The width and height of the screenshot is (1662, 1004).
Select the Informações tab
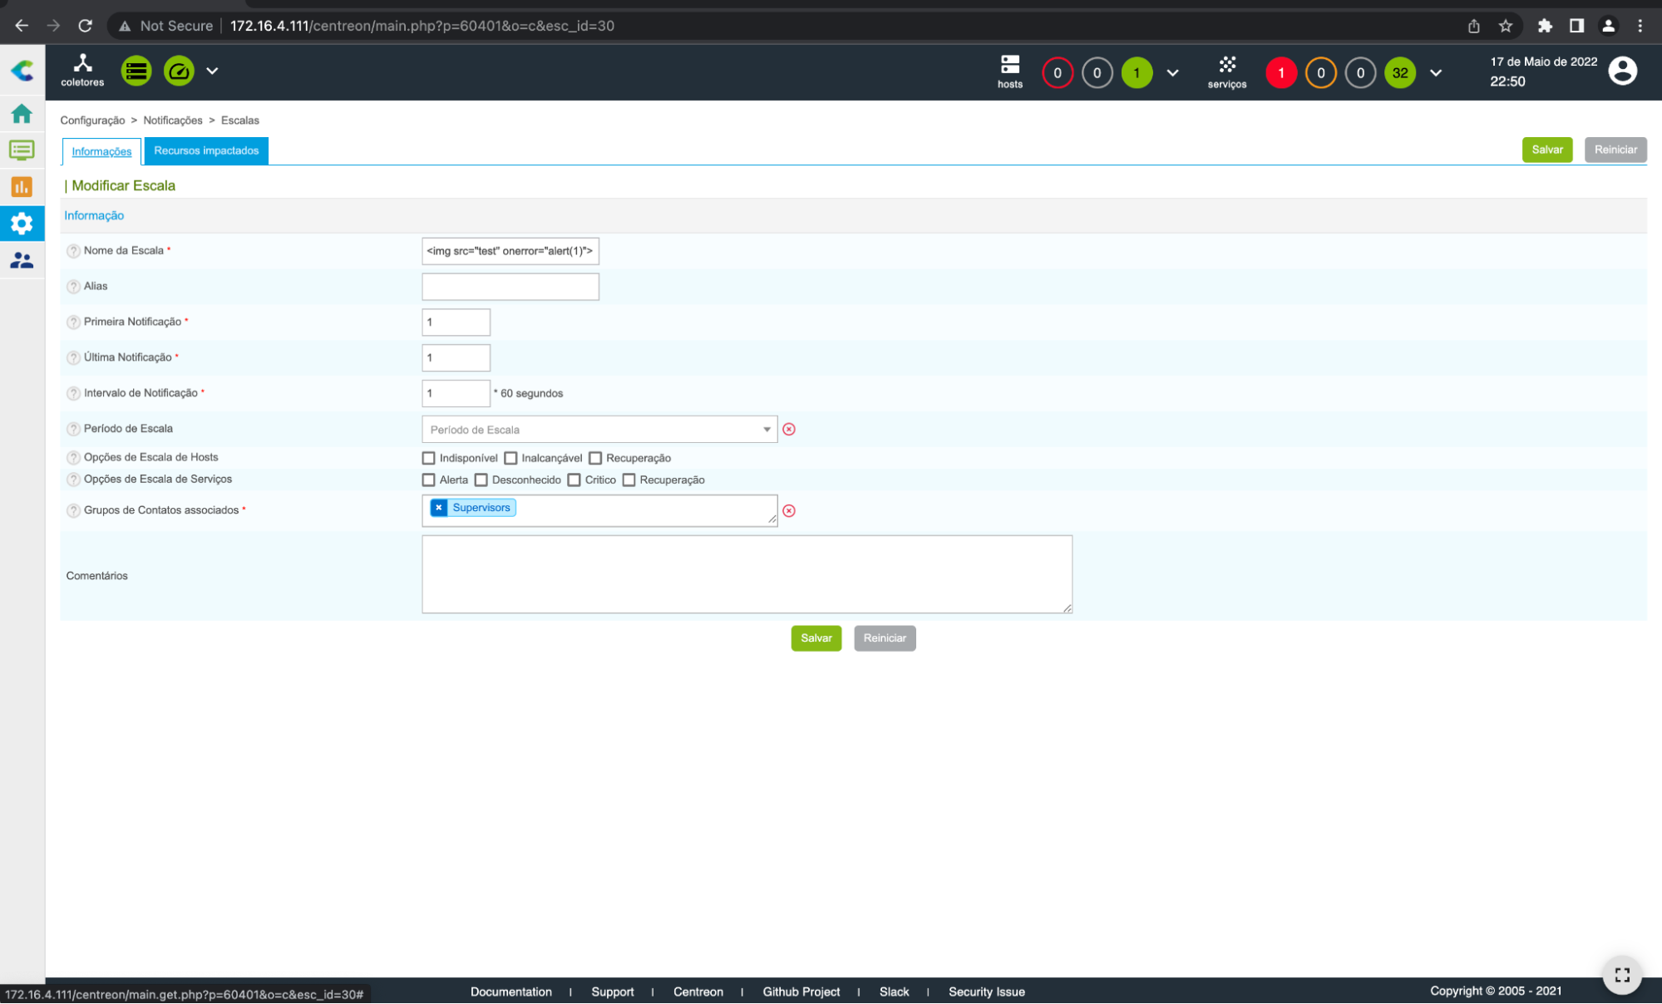101,151
